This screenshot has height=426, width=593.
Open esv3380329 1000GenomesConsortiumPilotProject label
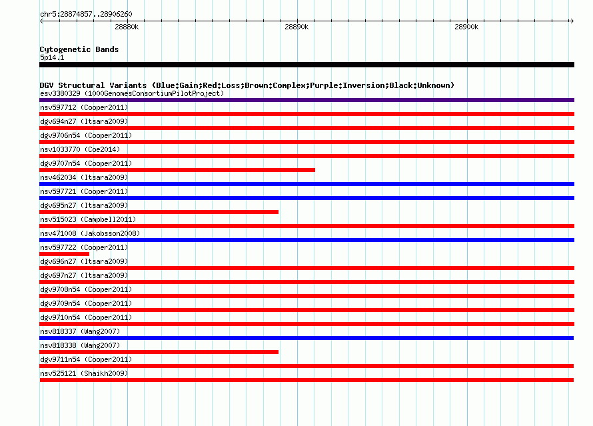[x=132, y=93]
